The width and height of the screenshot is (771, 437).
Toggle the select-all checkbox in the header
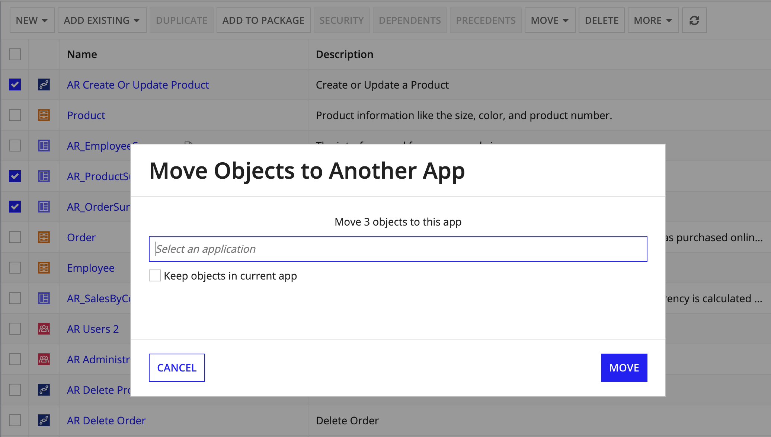pyautogui.click(x=15, y=54)
